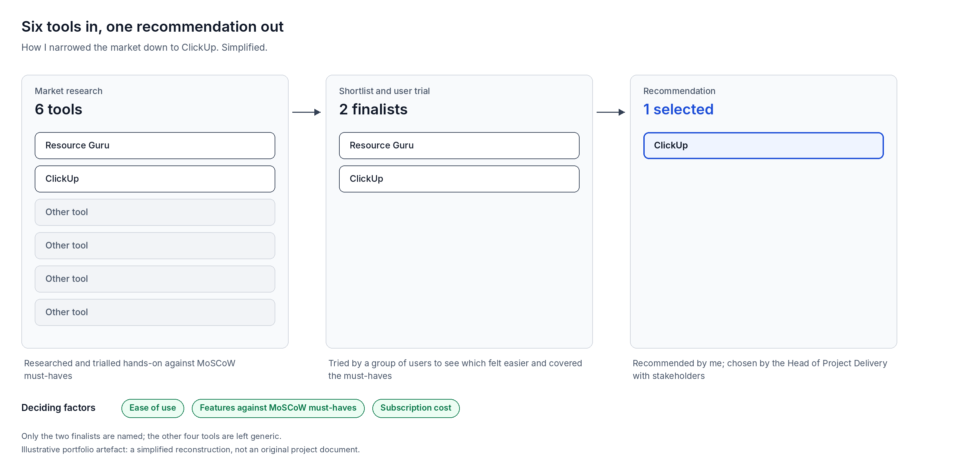Choose ClickUp in the 2 finalists column
Image resolution: width=961 pixels, height=463 pixels.
[459, 179]
